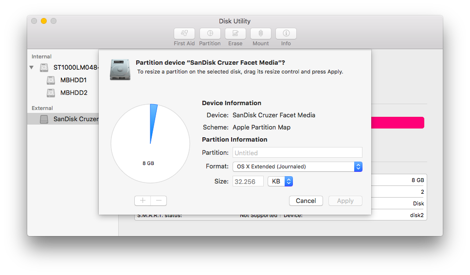Viewport: 470px width, 275px height.
Task: Click the Disk Utility window title
Action: click(235, 21)
